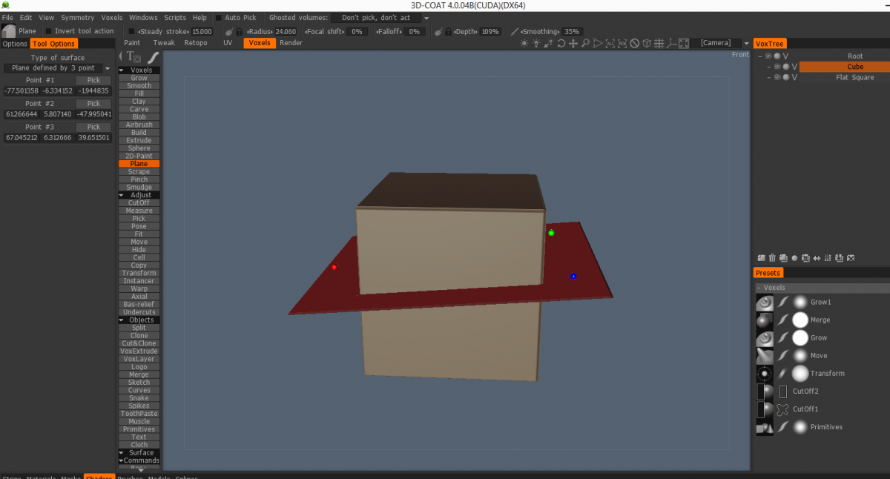Select the CutOff tool in the tool list

tap(139, 203)
